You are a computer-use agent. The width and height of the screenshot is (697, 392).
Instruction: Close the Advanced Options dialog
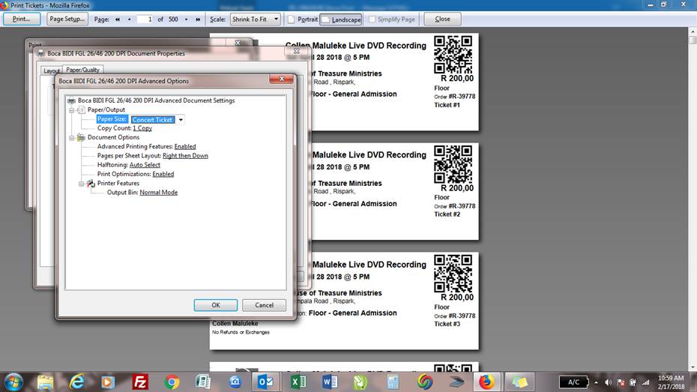(281, 79)
